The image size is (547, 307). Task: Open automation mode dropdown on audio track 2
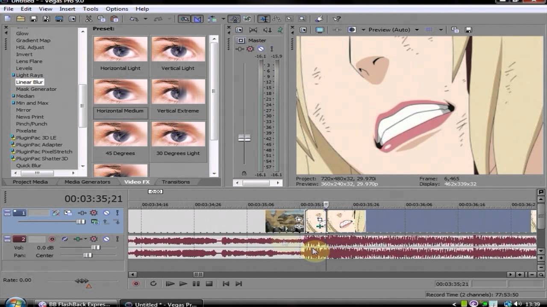tap(85, 239)
